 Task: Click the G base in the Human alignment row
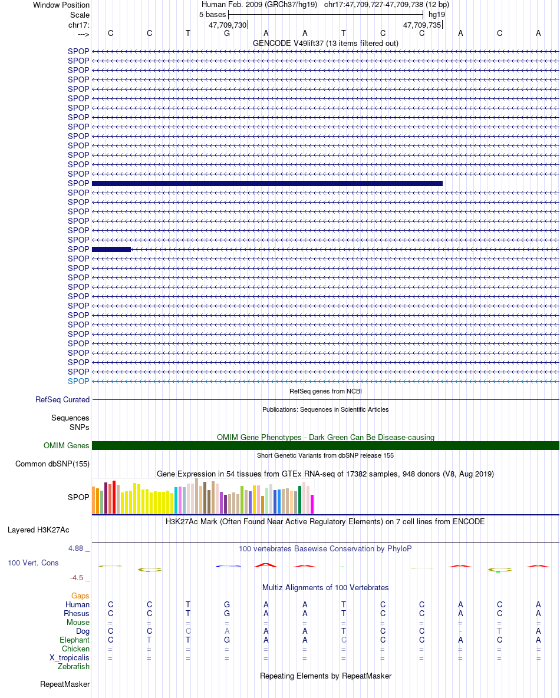coord(227,604)
